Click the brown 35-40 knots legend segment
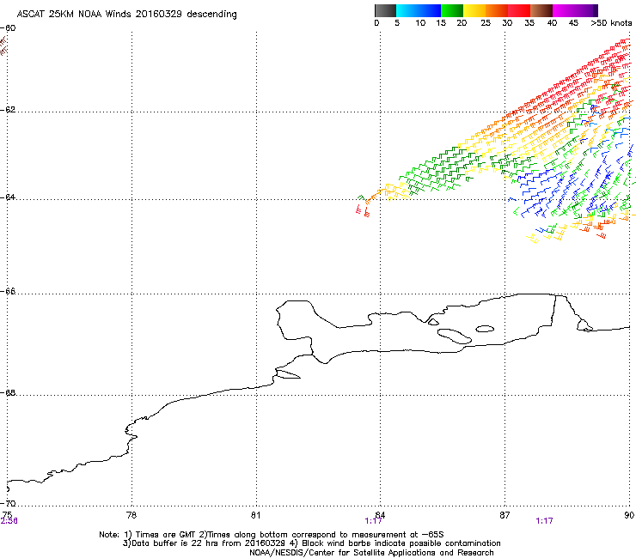The image size is (636, 558). pyautogui.click(x=541, y=10)
